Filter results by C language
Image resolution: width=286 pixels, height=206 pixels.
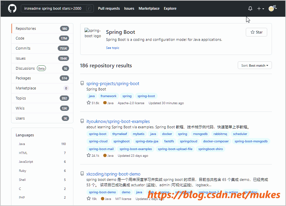click(42, 189)
